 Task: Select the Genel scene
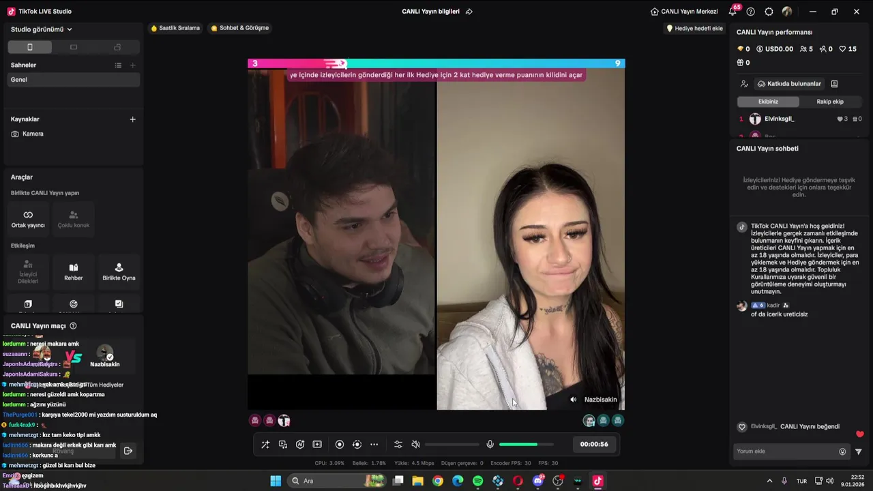[74, 80]
